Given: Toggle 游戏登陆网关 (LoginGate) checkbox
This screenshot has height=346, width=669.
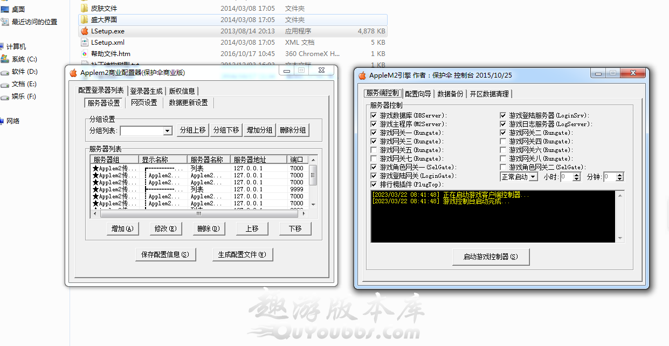Looking at the screenshot, I should 374,176.
